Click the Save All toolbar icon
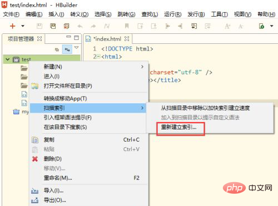The image size is (278, 206). coord(53,26)
